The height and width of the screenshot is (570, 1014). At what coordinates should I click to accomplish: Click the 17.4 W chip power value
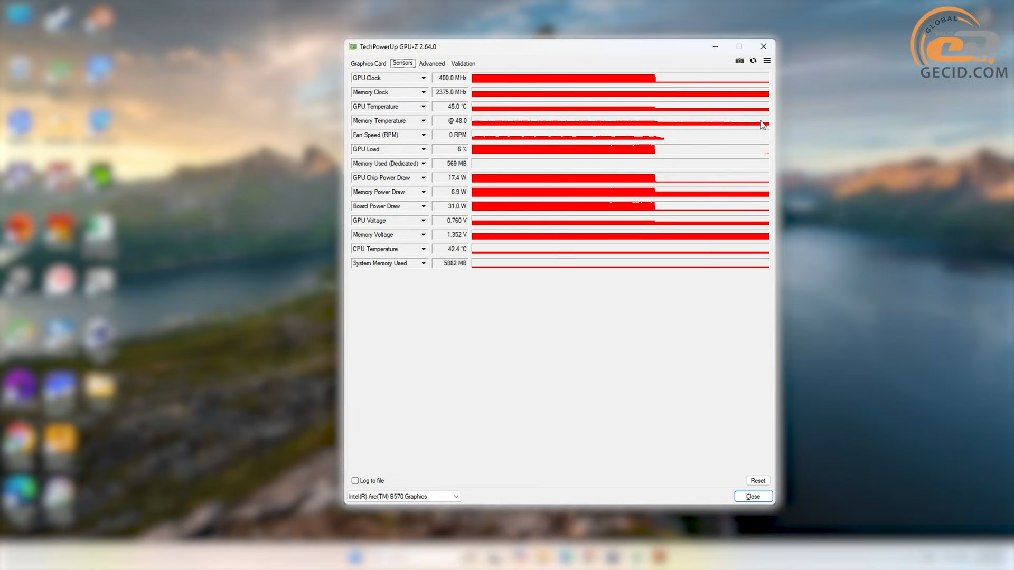450,178
